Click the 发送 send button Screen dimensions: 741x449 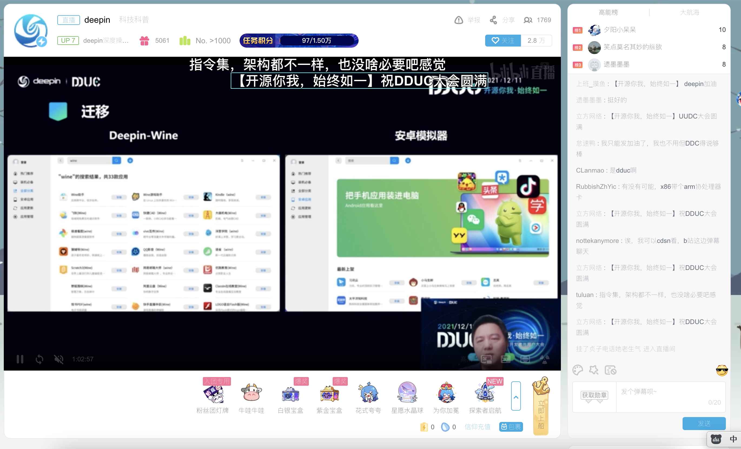coord(704,423)
